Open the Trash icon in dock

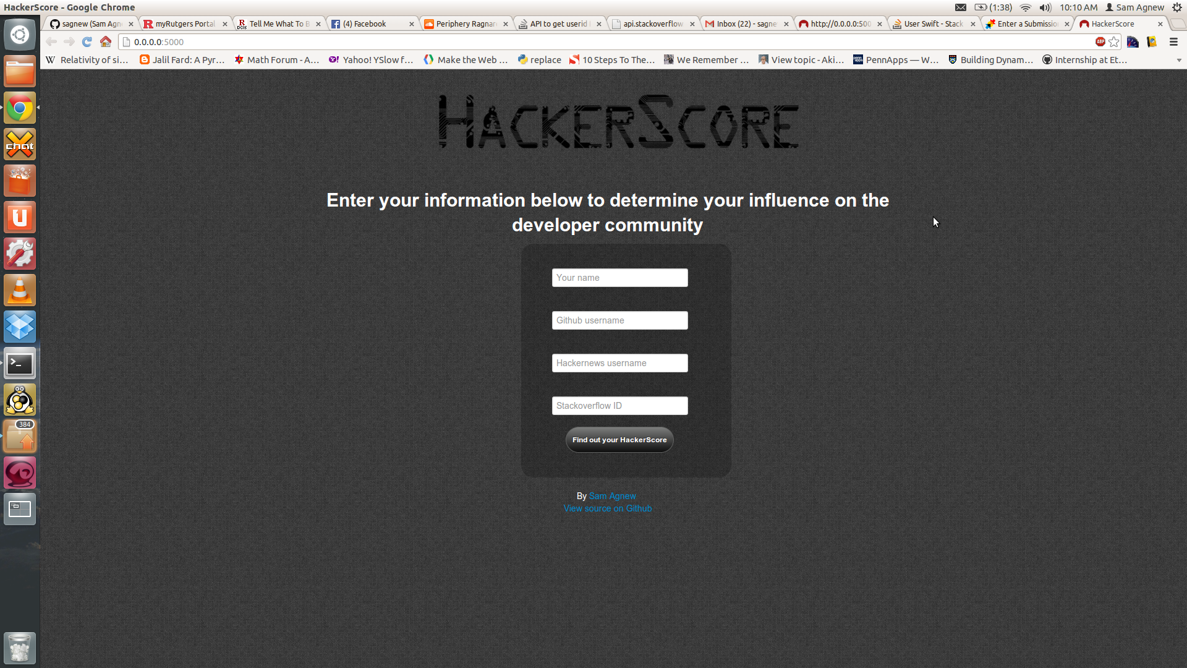20,648
